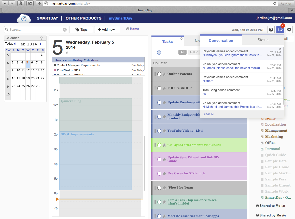
Task: Click the Safari share icon
Action: click(x=30, y=3)
